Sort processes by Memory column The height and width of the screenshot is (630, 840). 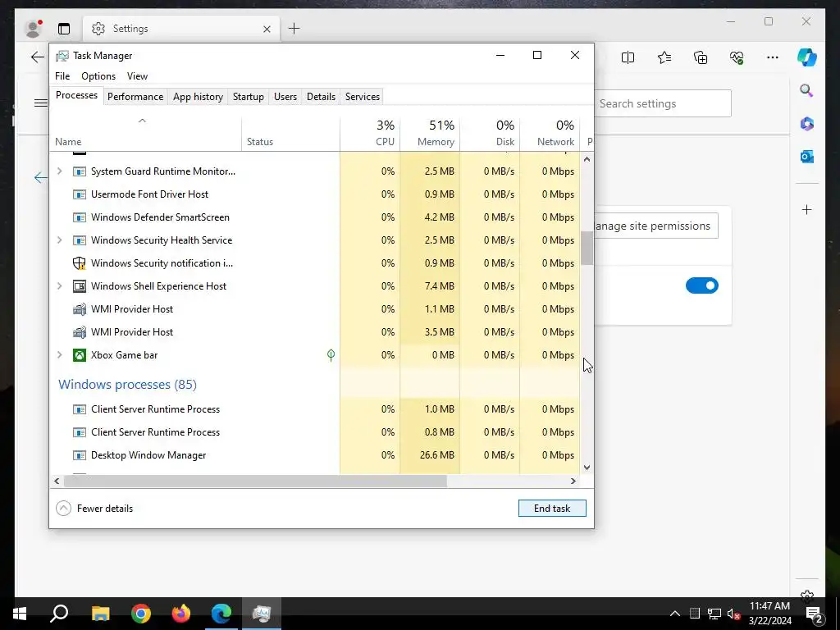pyautogui.click(x=430, y=134)
